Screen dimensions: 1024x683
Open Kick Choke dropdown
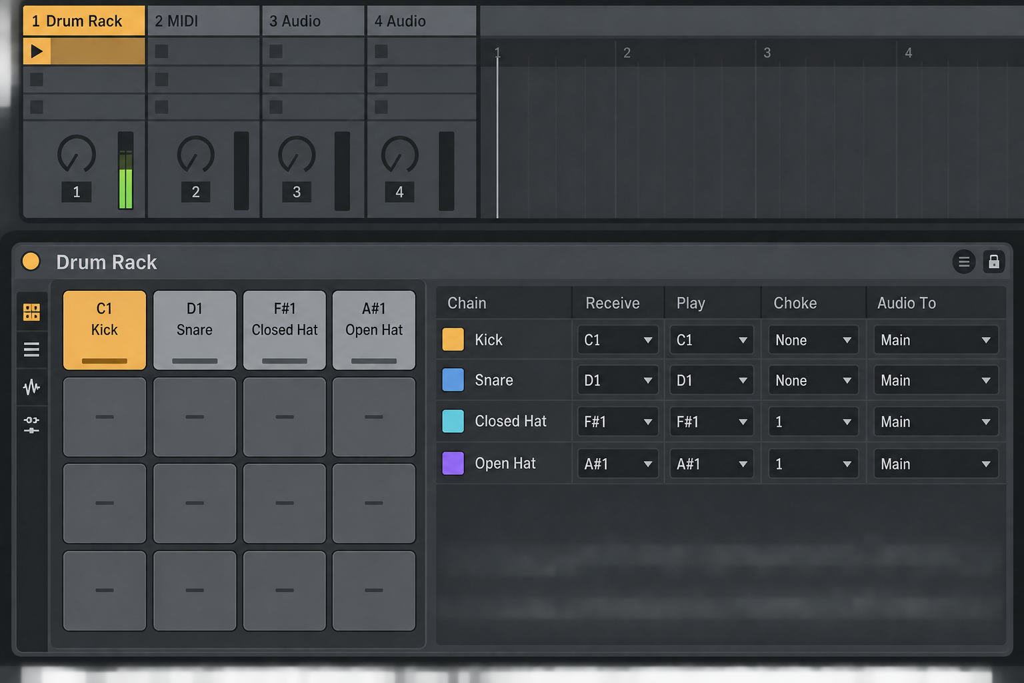click(x=813, y=340)
